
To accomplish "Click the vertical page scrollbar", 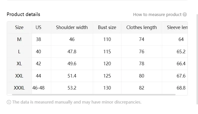I will pos(197,59).
